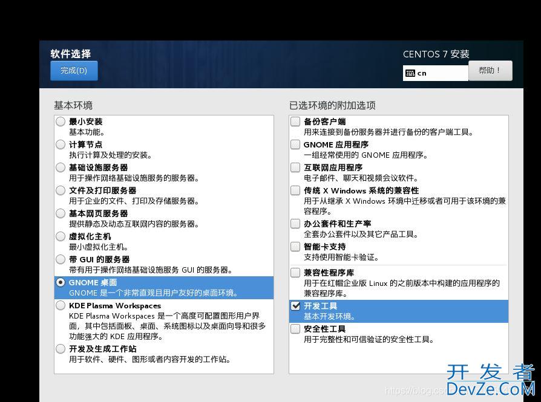Enable the GNOME 应用程序 add-on checkbox
Image resolution: width=541 pixels, height=402 pixels.
[x=295, y=144]
